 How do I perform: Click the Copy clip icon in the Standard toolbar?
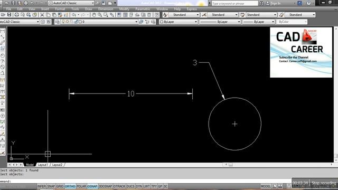pyautogui.click(x=48, y=15)
